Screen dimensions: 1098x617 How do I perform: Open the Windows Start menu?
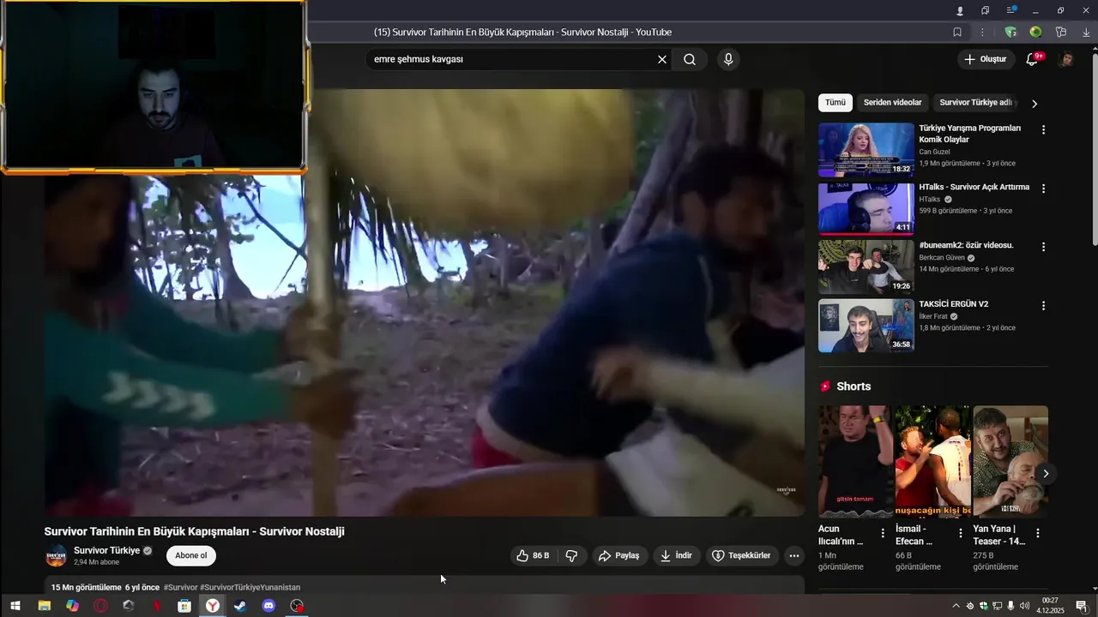[15, 606]
